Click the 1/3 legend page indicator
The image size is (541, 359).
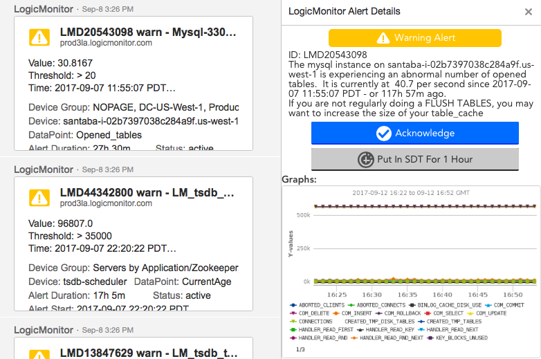pos(300,350)
